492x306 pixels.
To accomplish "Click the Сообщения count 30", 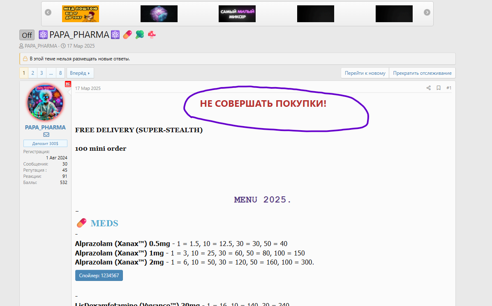I will click(65, 164).
